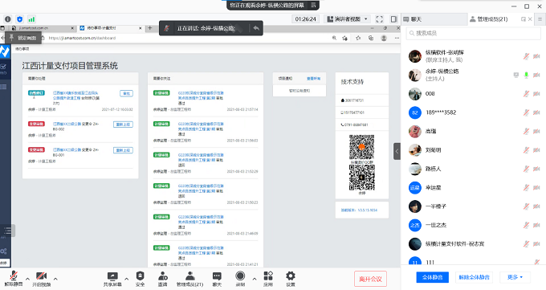
Task: Open video options arrow beside 开启视频
Action: click(x=55, y=279)
